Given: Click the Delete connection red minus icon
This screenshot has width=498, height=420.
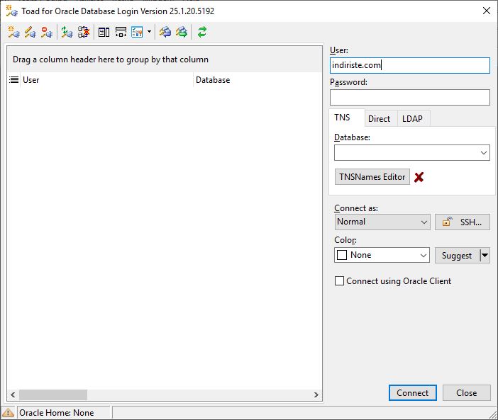Looking at the screenshot, I should point(47,32).
